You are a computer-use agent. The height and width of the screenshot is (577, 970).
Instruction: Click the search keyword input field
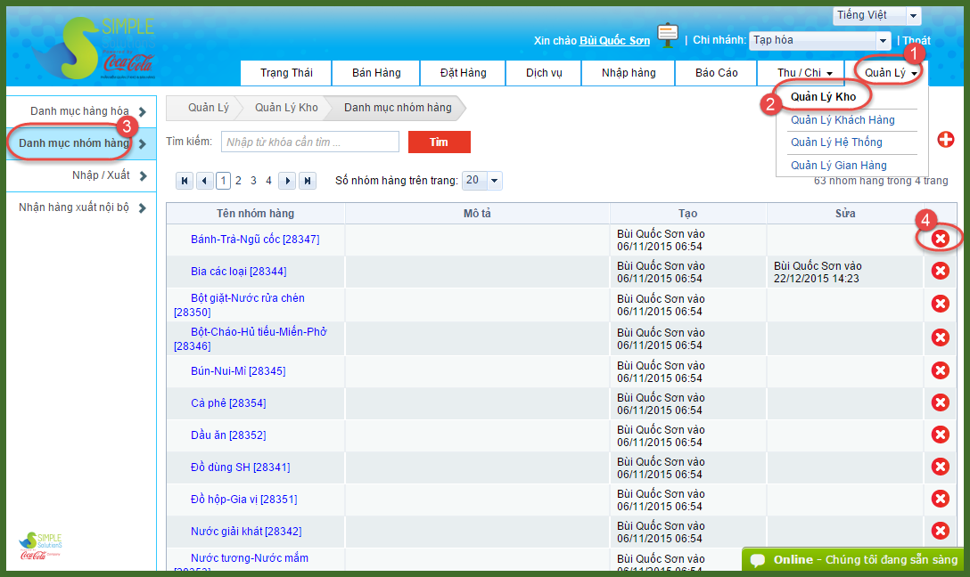click(x=309, y=142)
